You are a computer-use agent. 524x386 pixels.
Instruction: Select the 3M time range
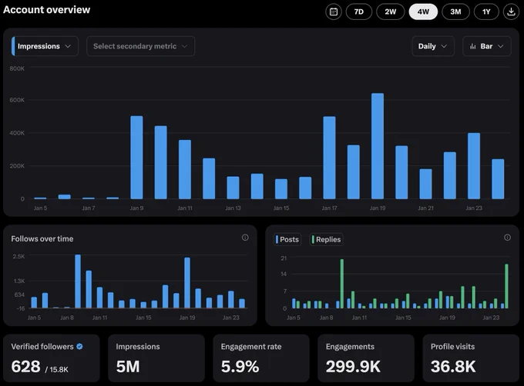pos(455,12)
